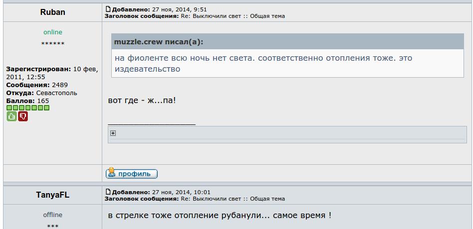Expand the collapsed spoiler in Ruban's signature
Viewport: 473px width, 229px height.
(113, 133)
